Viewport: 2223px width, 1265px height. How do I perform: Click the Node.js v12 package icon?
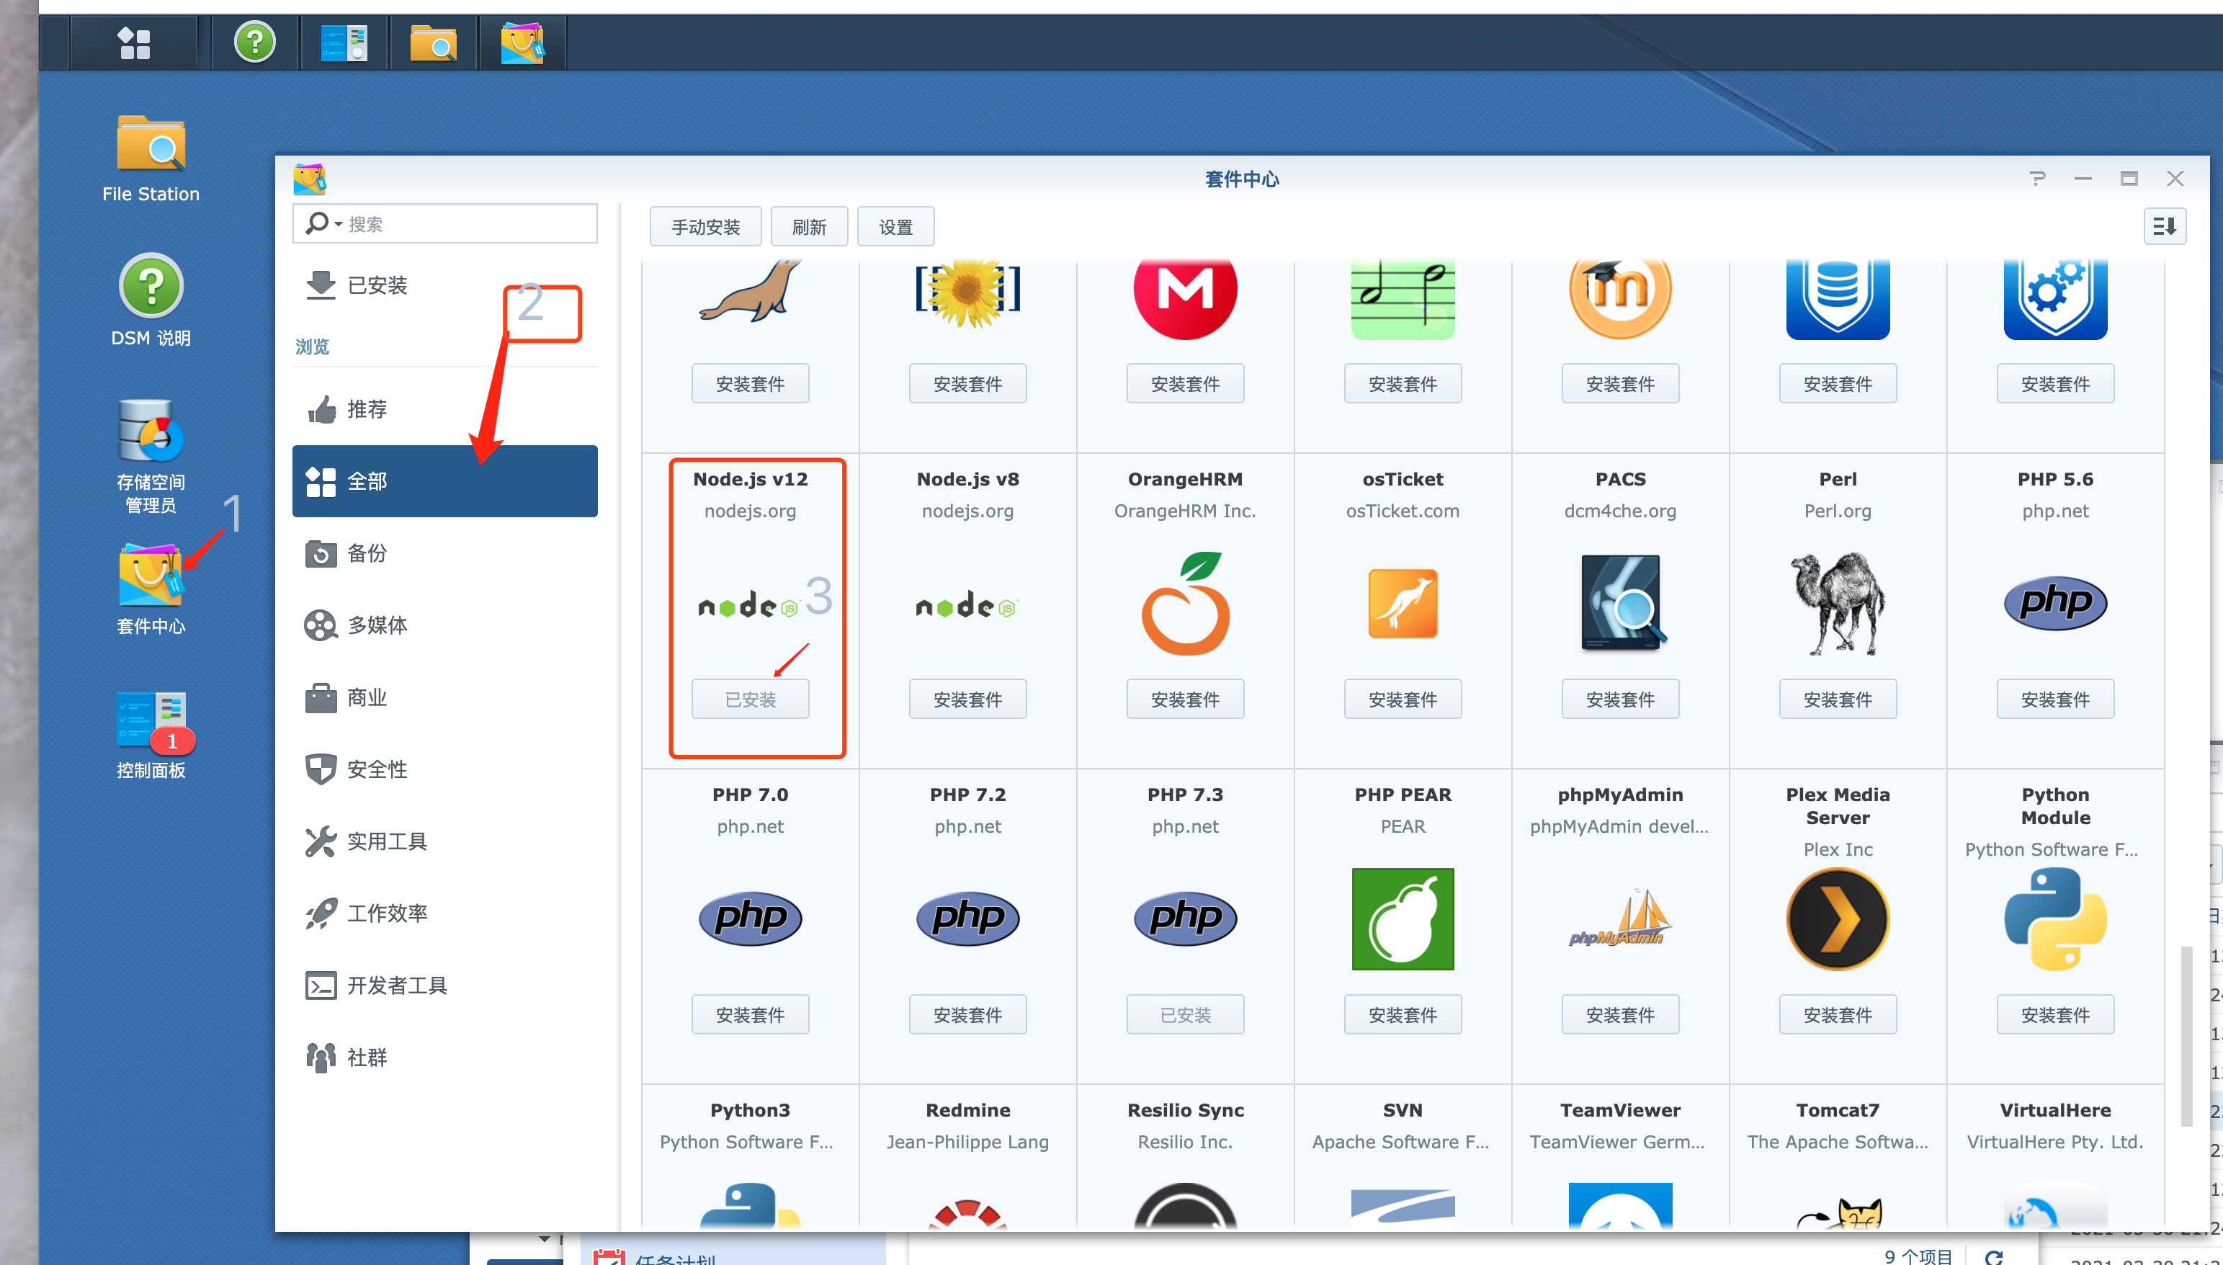tap(750, 606)
